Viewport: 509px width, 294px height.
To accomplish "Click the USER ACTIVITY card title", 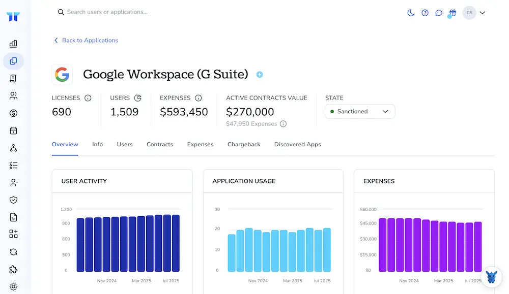I will (84, 181).
